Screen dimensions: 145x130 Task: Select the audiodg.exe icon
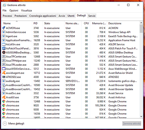coord(4,81)
